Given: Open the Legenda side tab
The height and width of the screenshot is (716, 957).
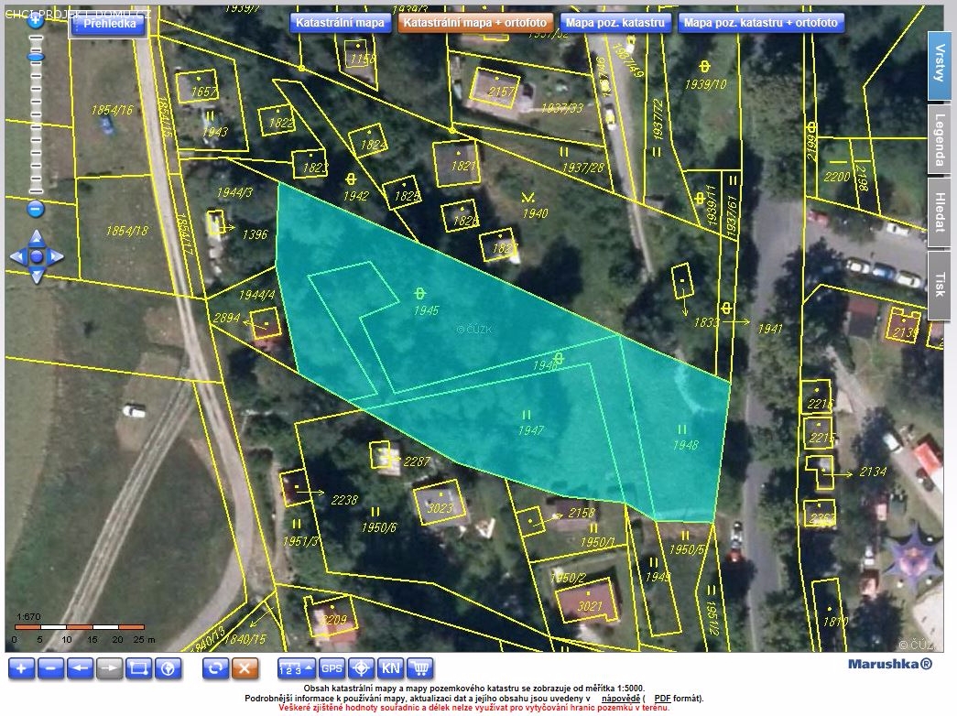Looking at the screenshot, I should (939, 140).
